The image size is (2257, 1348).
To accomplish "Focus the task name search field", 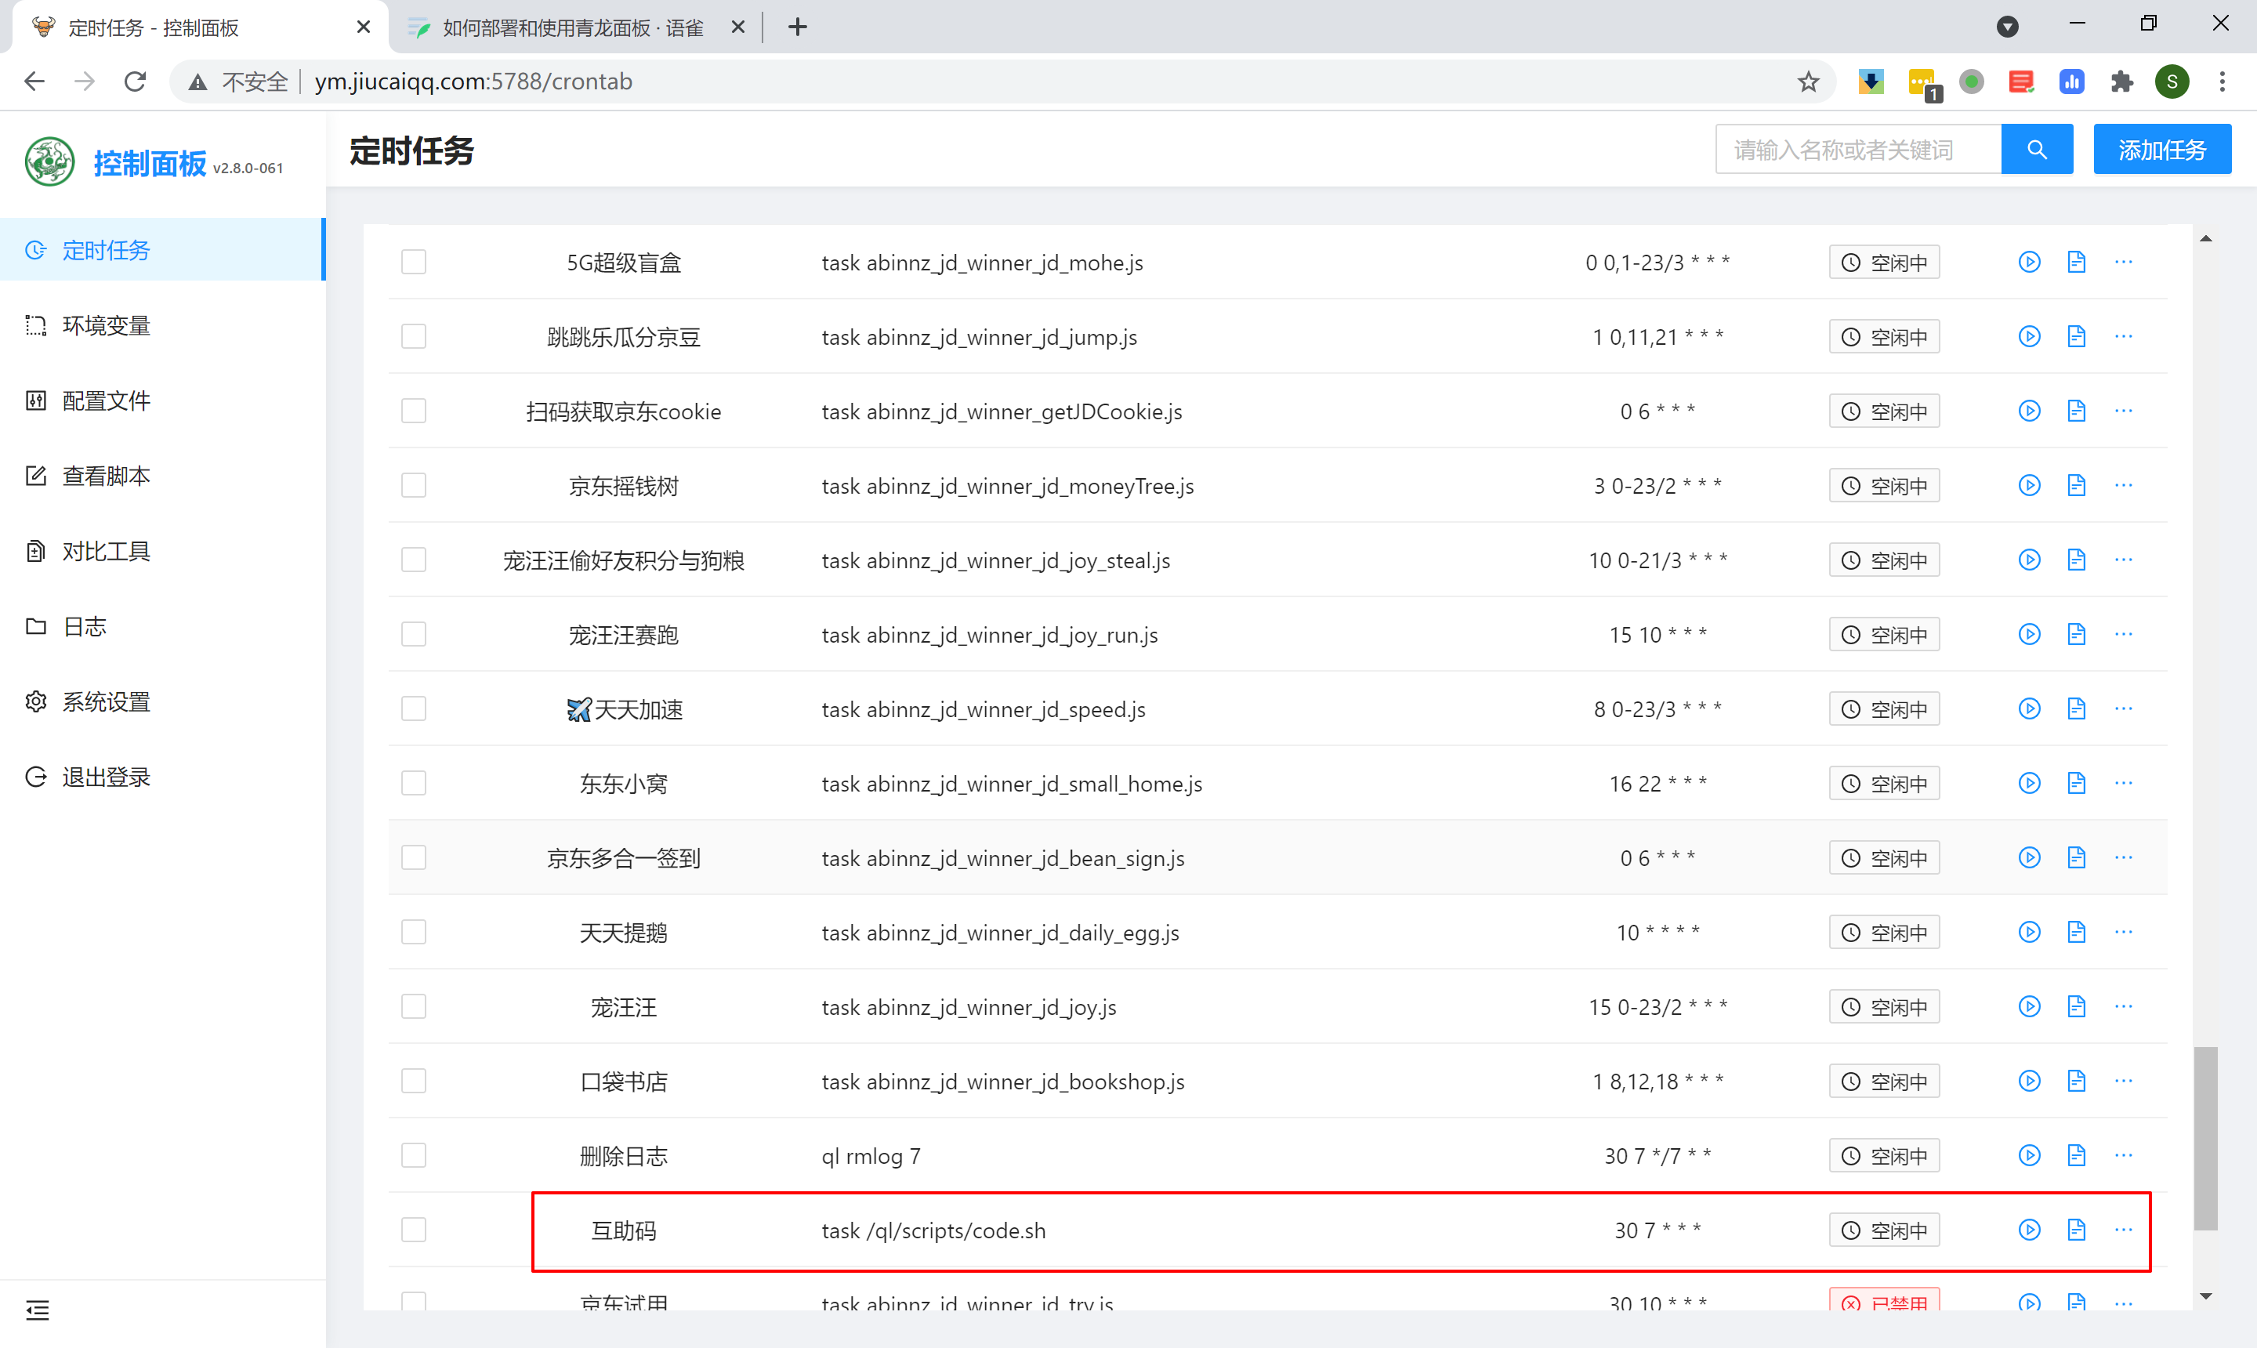I will pyautogui.click(x=1857, y=150).
